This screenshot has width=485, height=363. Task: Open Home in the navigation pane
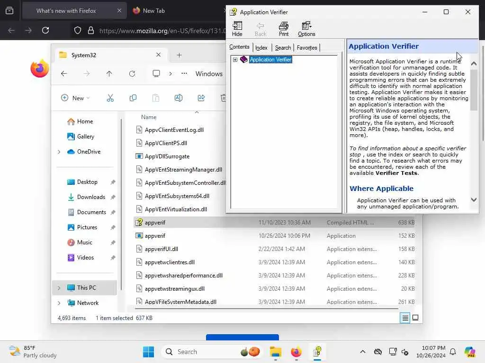click(80, 121)
